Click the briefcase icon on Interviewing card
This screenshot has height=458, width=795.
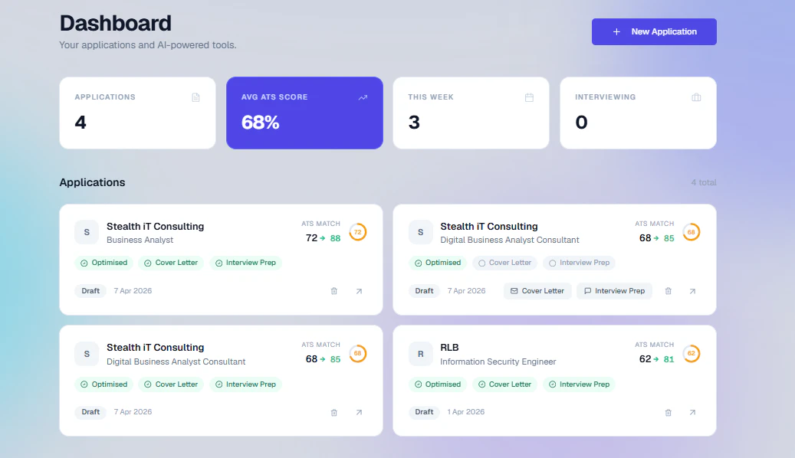(696, 97)
